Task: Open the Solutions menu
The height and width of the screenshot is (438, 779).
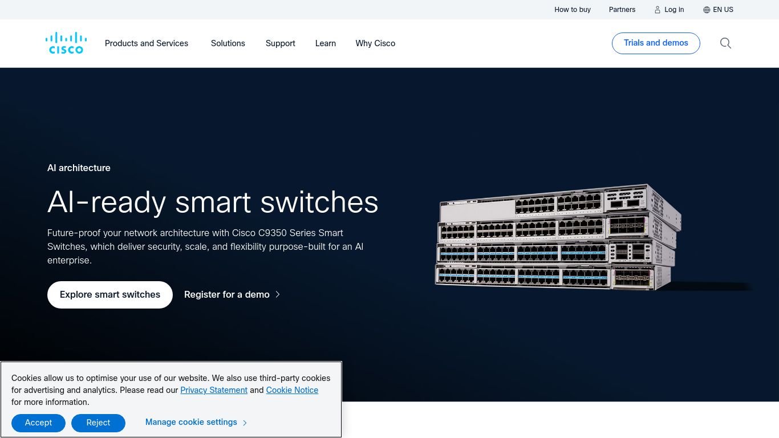Action: [x=228, y=43]
